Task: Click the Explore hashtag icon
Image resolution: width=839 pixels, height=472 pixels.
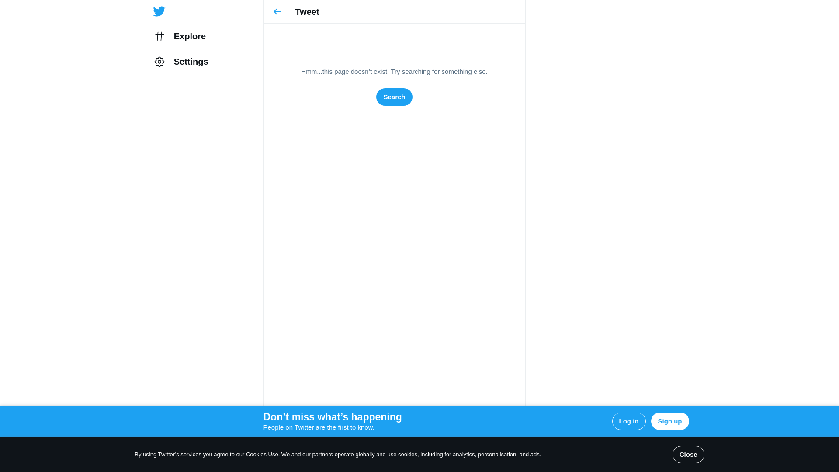Action: click(x=159, y=36)
